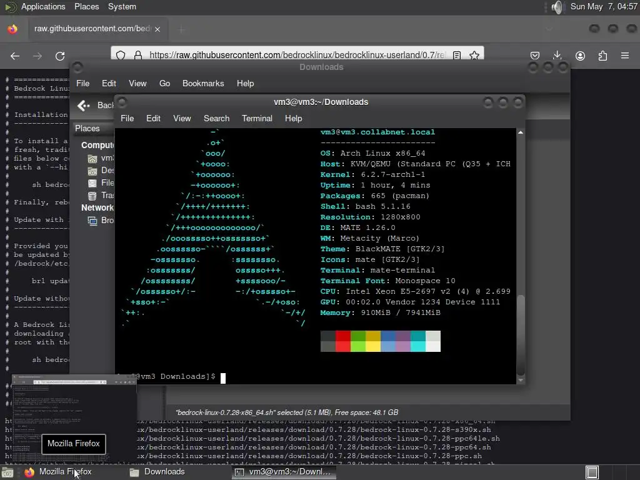Open Downloads window Go menu
Viewport: 640px width, 480px height.
[x=164, y=83]
